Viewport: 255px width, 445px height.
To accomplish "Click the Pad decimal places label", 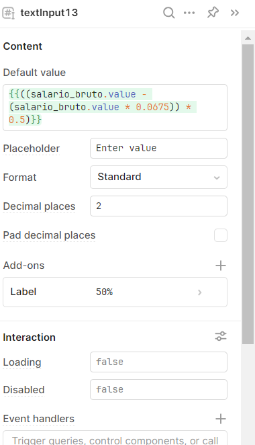I will click(49, 235).
